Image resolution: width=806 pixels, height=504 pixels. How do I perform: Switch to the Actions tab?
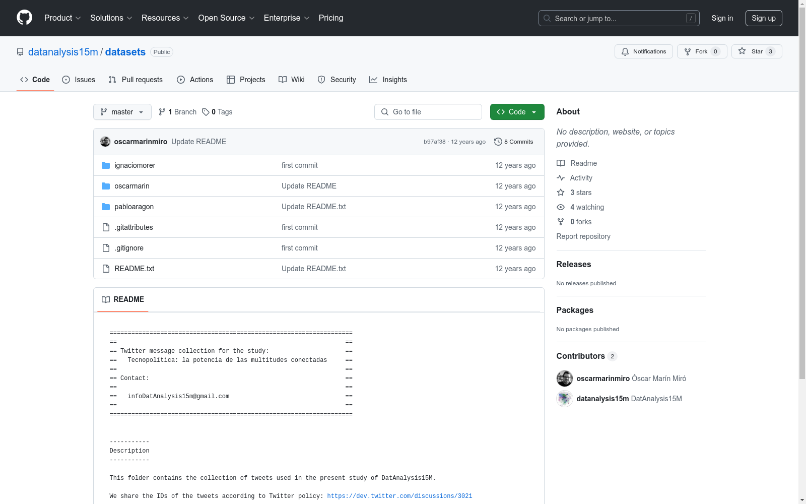pos(195,80)
